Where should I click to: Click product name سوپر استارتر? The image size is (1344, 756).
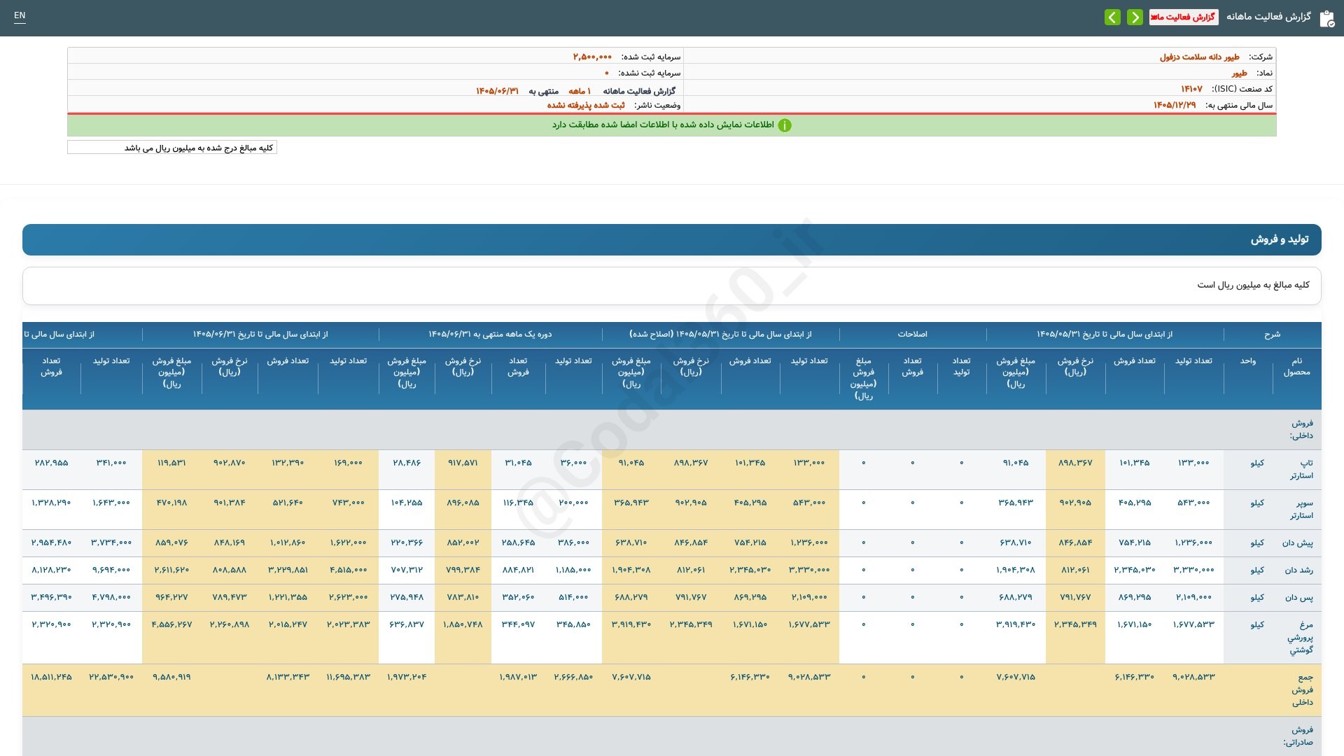pos(1301,510)
